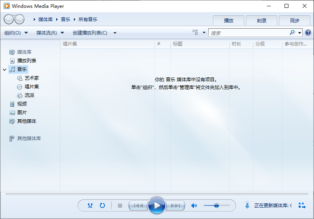Expand the arrow before 音乐 breadcrumb
The image size is (314, 219).
57,19
